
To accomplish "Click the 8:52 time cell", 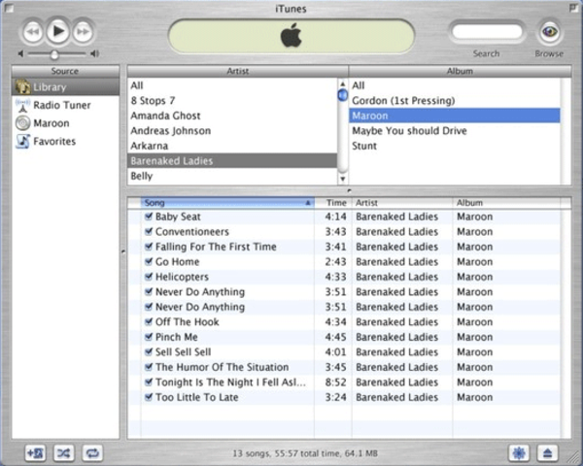I will tap(335, 382).
